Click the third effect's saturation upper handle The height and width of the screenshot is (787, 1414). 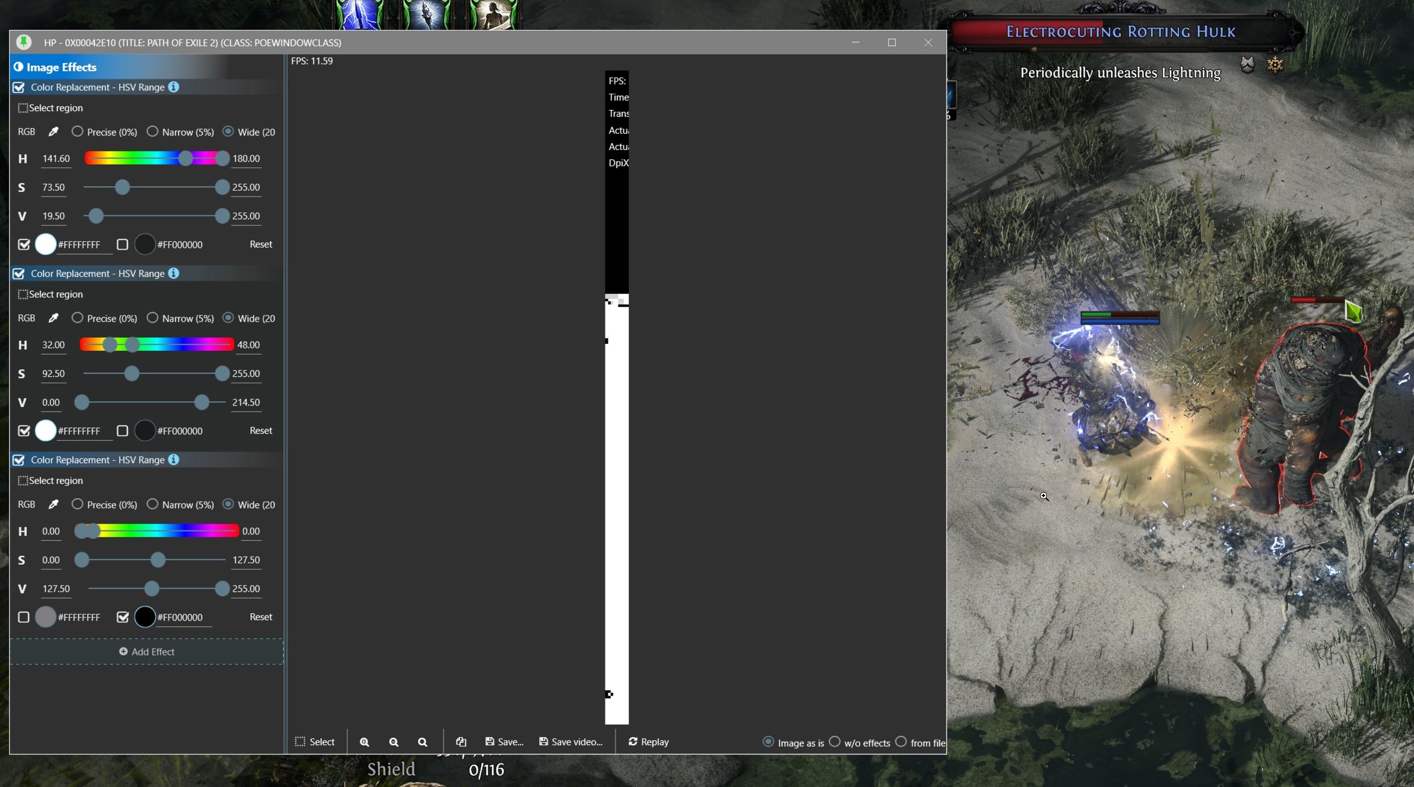pyautogui.click(x=158, y=560)
